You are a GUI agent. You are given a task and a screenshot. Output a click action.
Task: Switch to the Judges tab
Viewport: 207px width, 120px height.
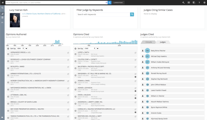(163, 42)
